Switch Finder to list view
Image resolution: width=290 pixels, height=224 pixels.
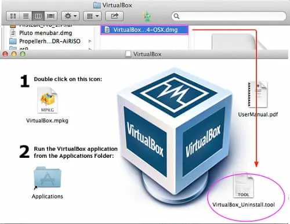click(x=26, y=16)
